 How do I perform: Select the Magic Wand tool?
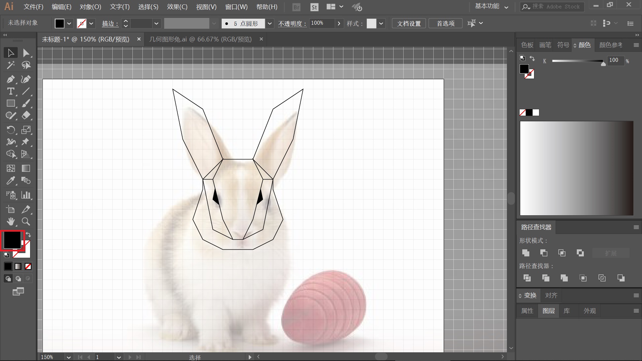(x=10, y=65)
